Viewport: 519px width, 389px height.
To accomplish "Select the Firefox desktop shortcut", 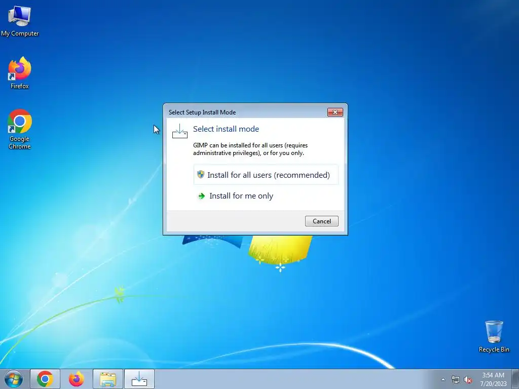I will click(x=20, y=73).
